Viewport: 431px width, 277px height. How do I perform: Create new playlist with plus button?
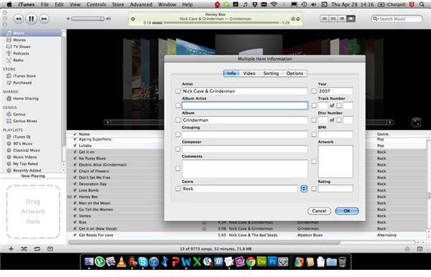point(11,249)
